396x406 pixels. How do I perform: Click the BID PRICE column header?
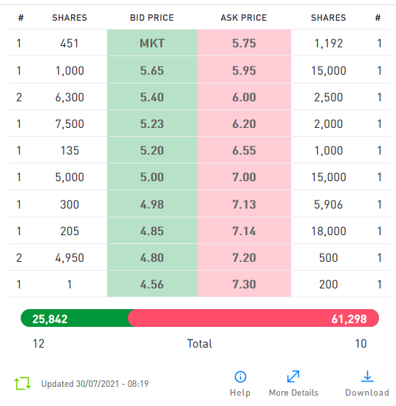click(x=152, y=18)
